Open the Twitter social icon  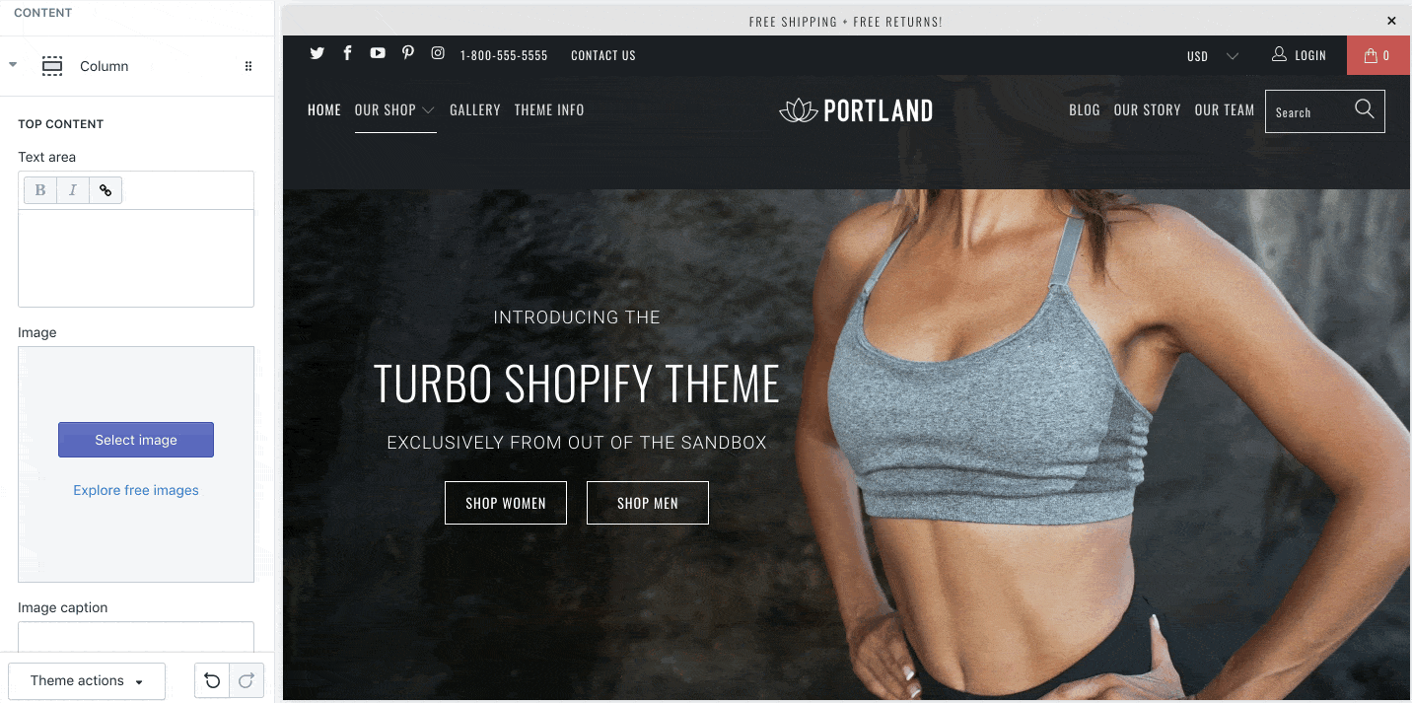(317, 53)
